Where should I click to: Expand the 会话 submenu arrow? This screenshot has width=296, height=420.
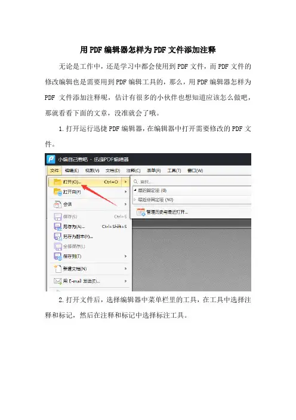(125, 205)
